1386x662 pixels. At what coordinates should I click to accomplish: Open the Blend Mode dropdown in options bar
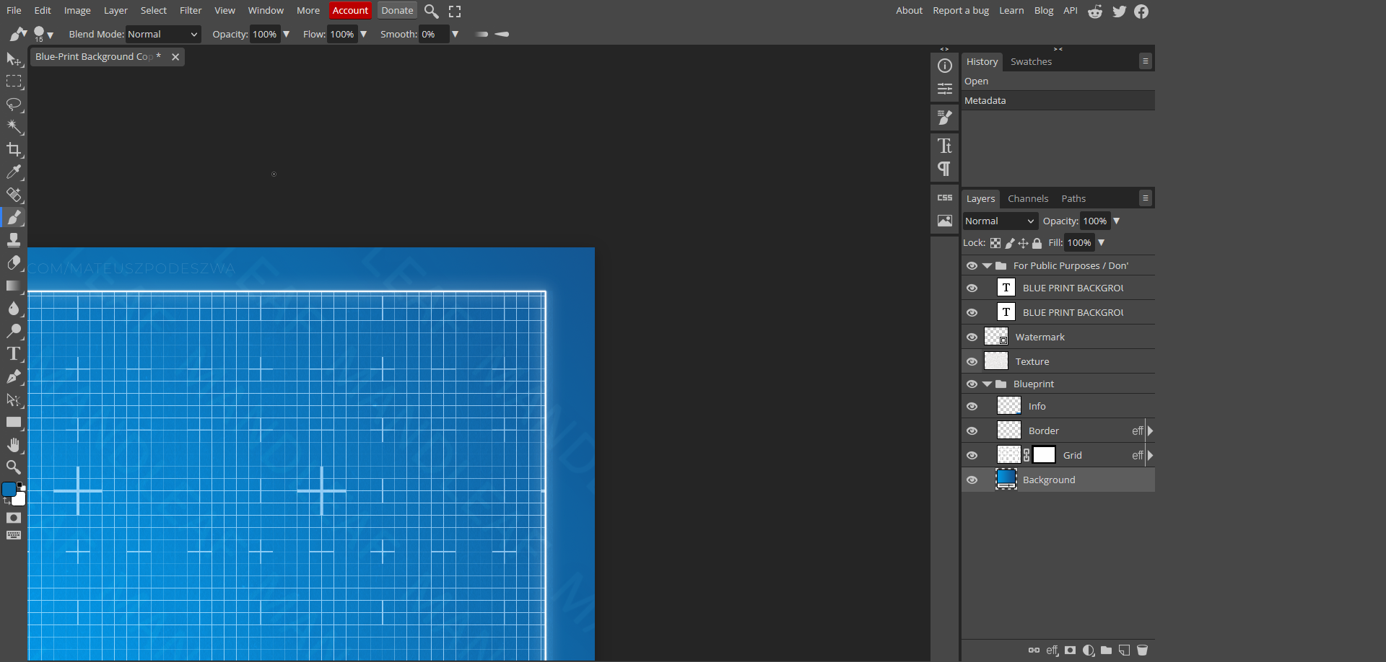pyautogui.click(x=163, y=35)
